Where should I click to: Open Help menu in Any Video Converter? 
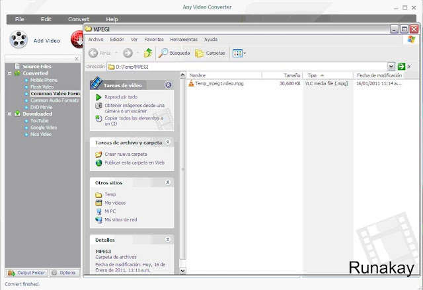click(x=112, y=19)
